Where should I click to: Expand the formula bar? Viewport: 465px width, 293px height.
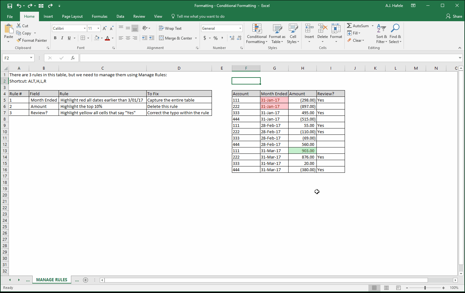(x=460, y=58)
